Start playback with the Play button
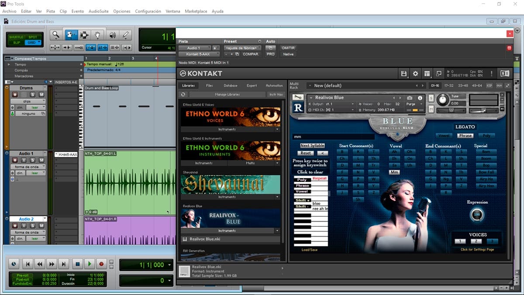 pyautogui.click(x=90, y=264)
